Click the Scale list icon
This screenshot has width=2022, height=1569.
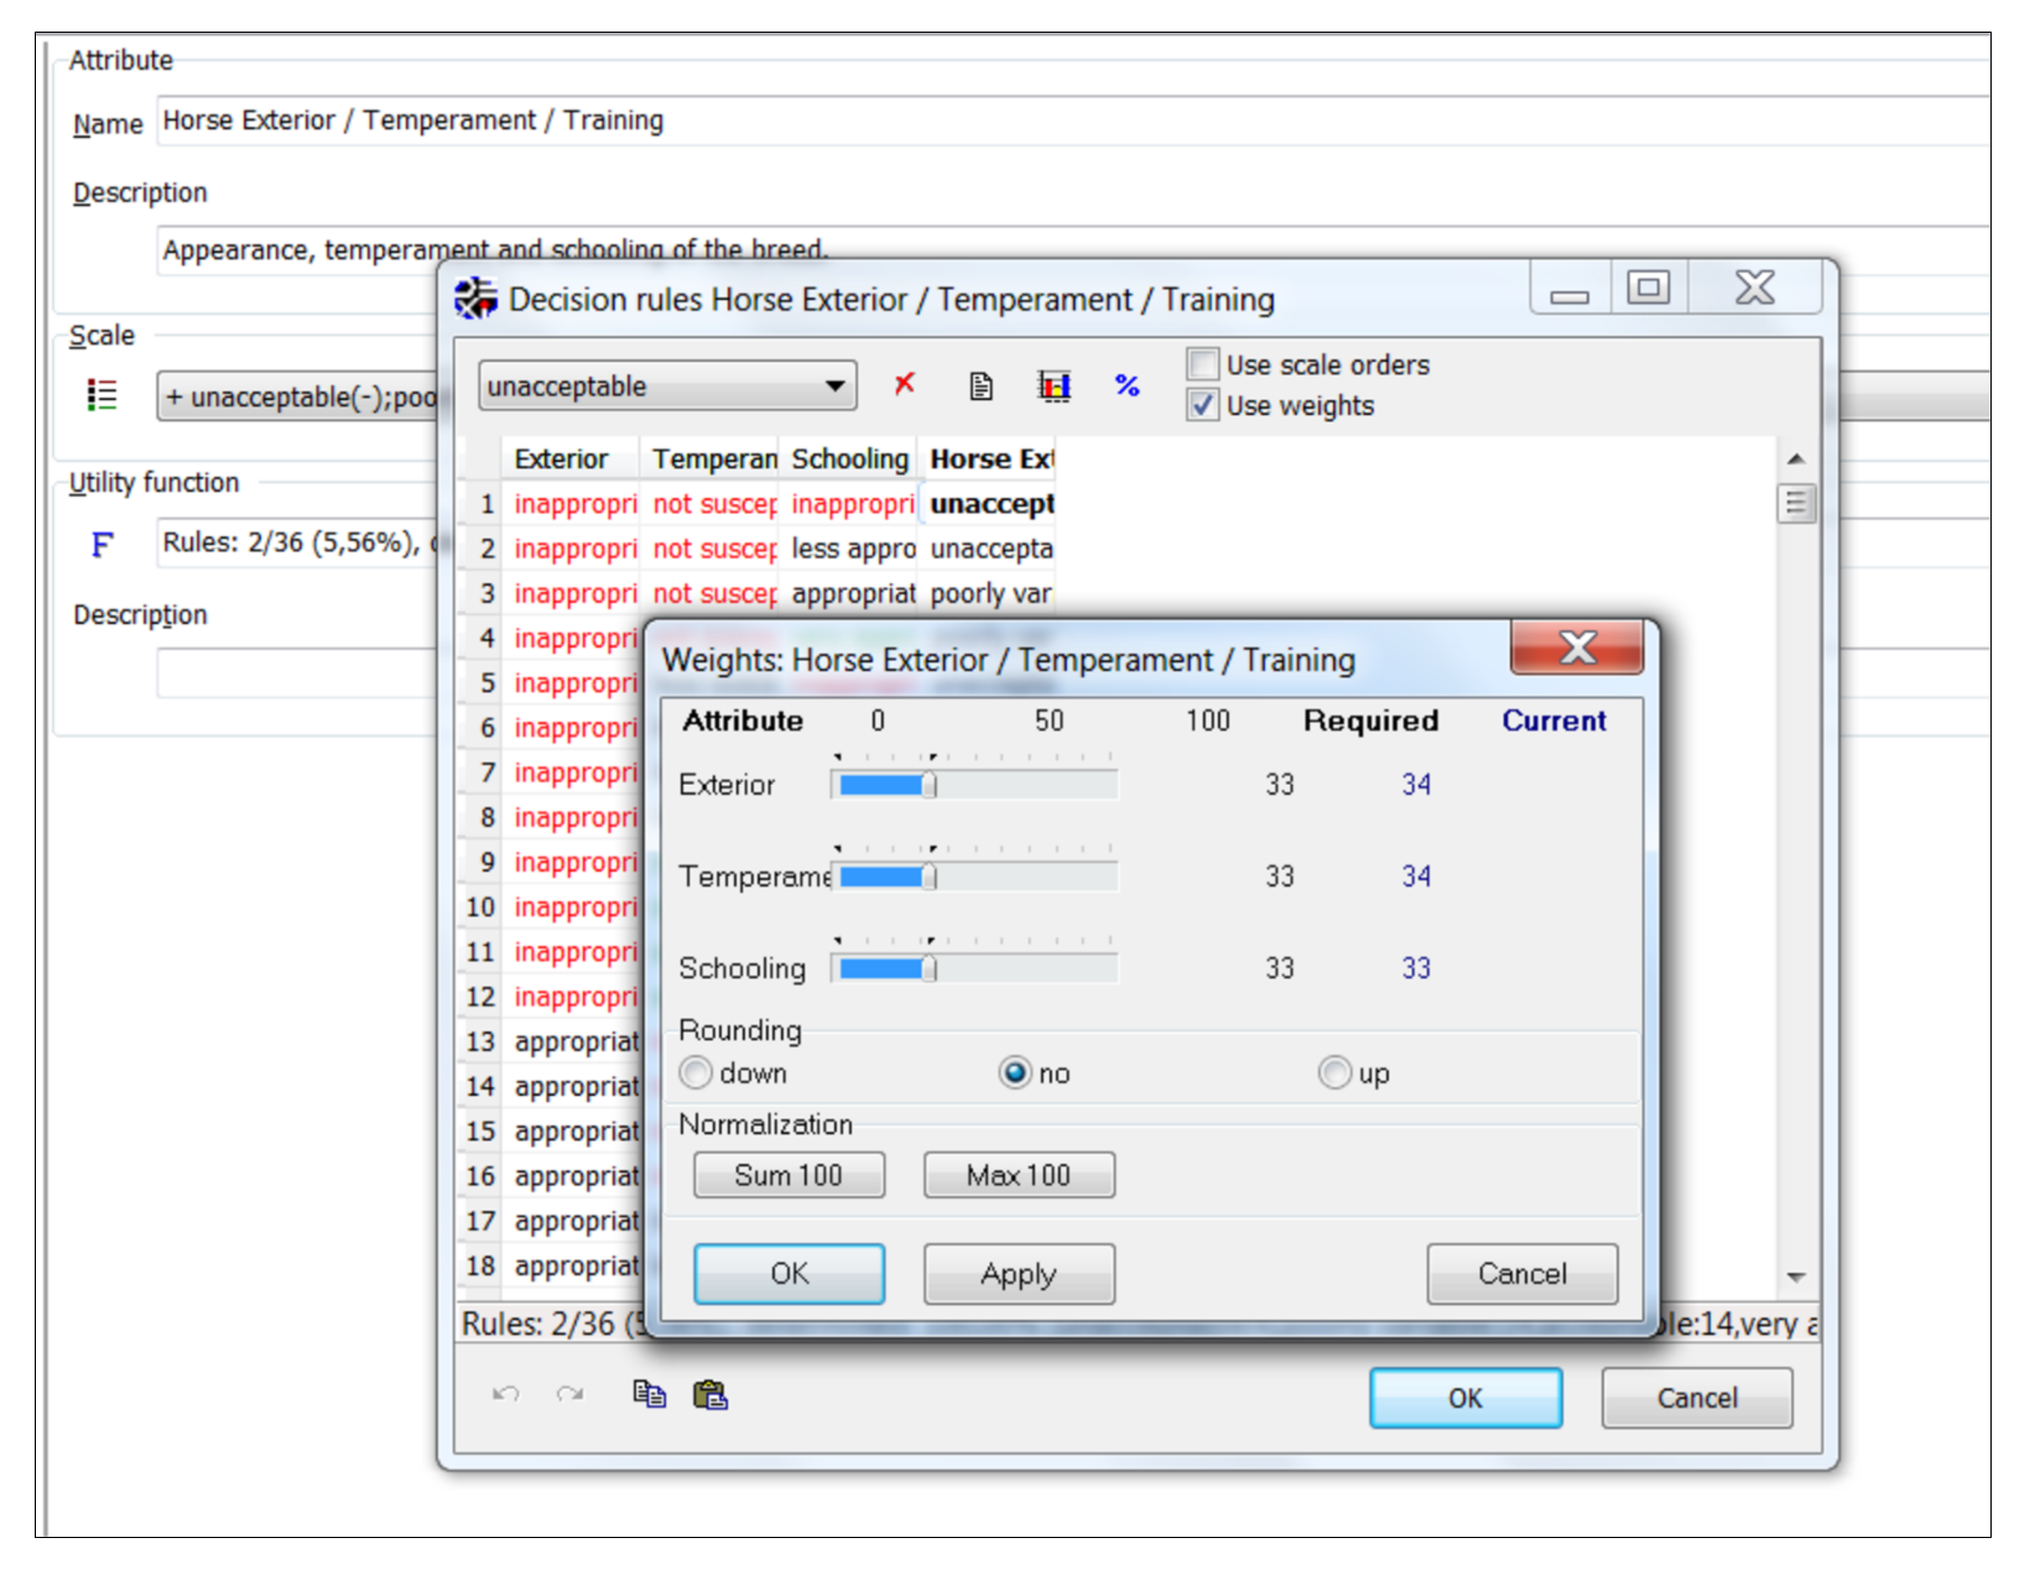102,396
